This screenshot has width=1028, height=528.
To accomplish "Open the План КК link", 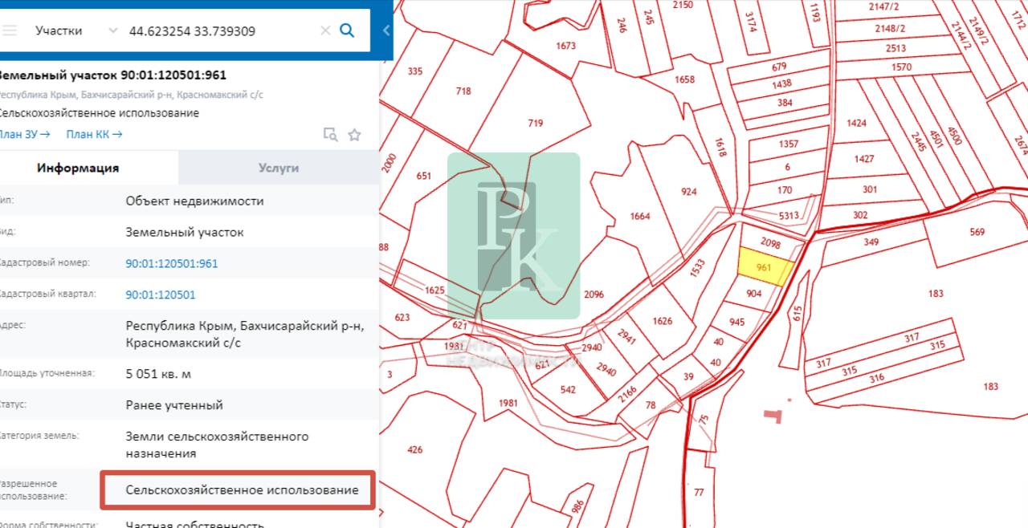I will (x=94, y=134).
